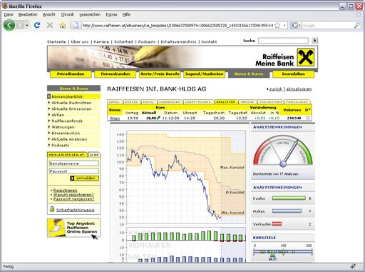365x272 pixels.
Task: Open the Börsenlexikon sidebar entry
Action: (66, 133)
